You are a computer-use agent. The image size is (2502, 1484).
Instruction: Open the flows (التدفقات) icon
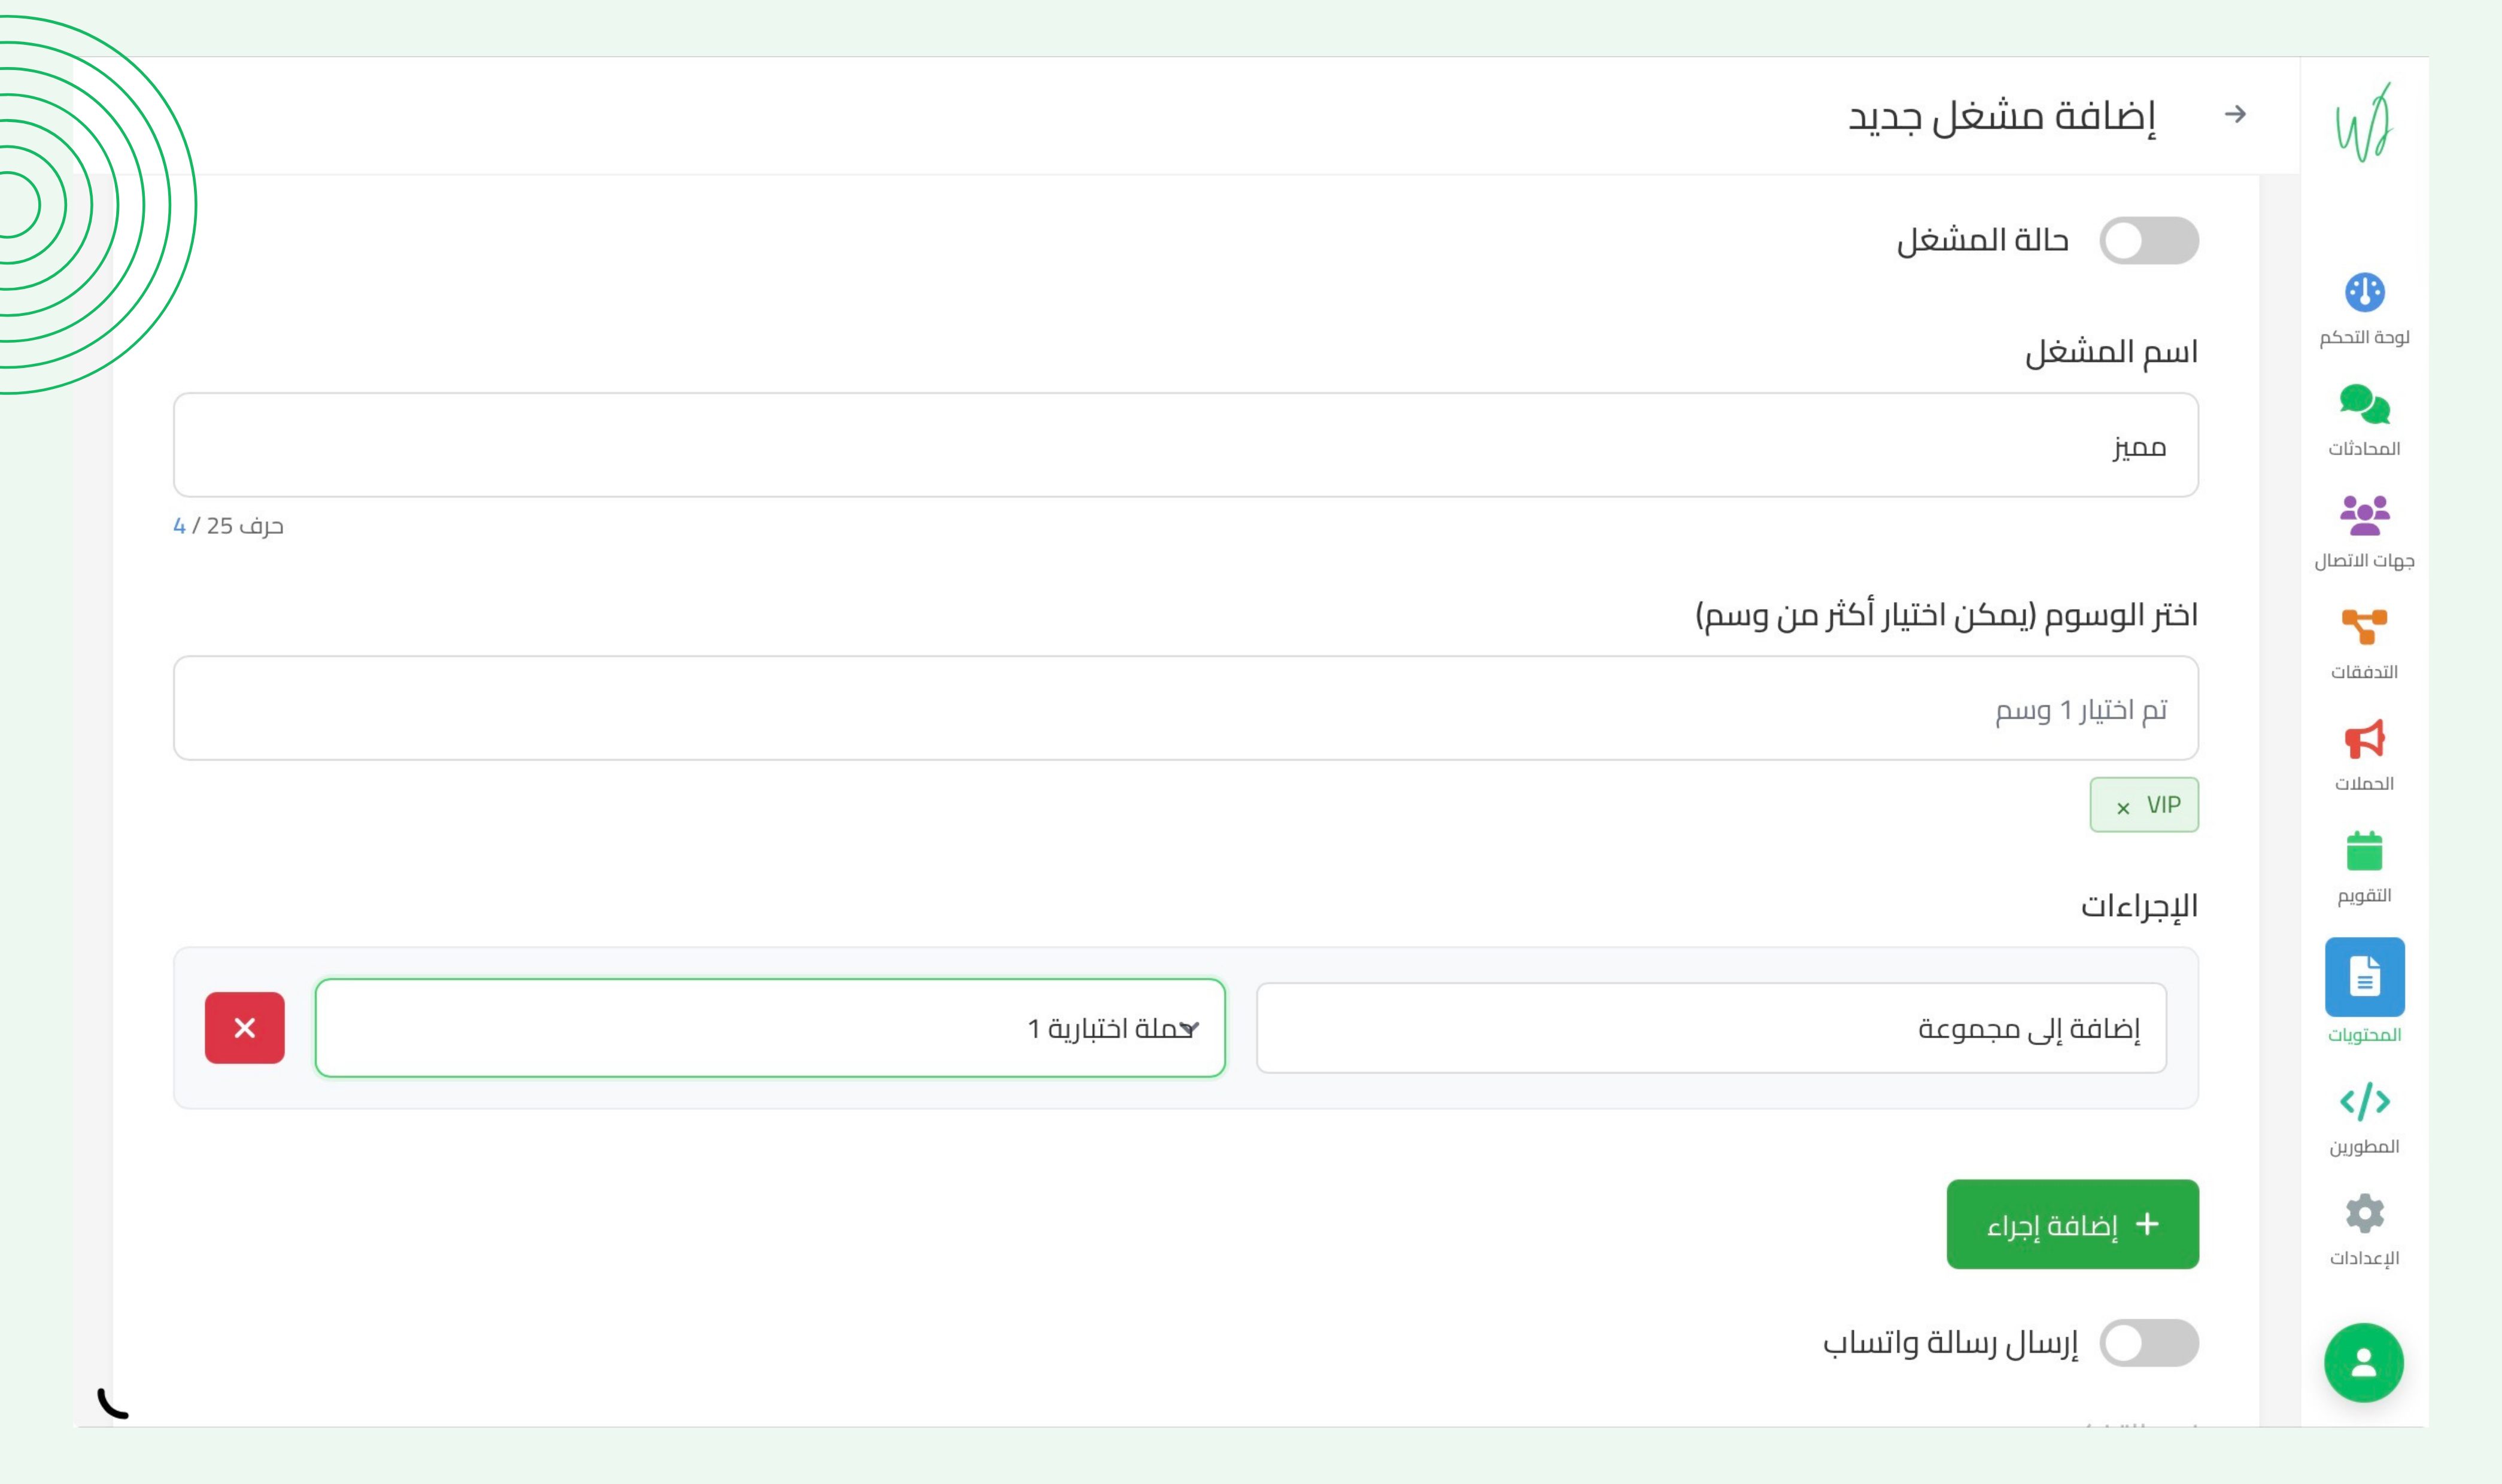click(x=2364, y=628)
